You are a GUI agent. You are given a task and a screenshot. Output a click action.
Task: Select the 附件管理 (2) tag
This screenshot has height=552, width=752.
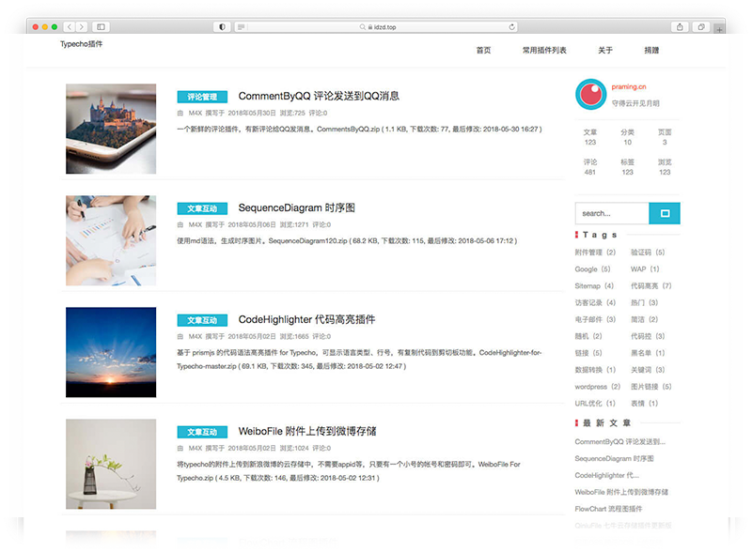[595, 252]
